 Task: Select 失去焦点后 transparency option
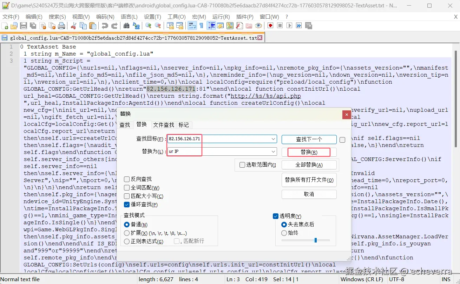[284, 224]
